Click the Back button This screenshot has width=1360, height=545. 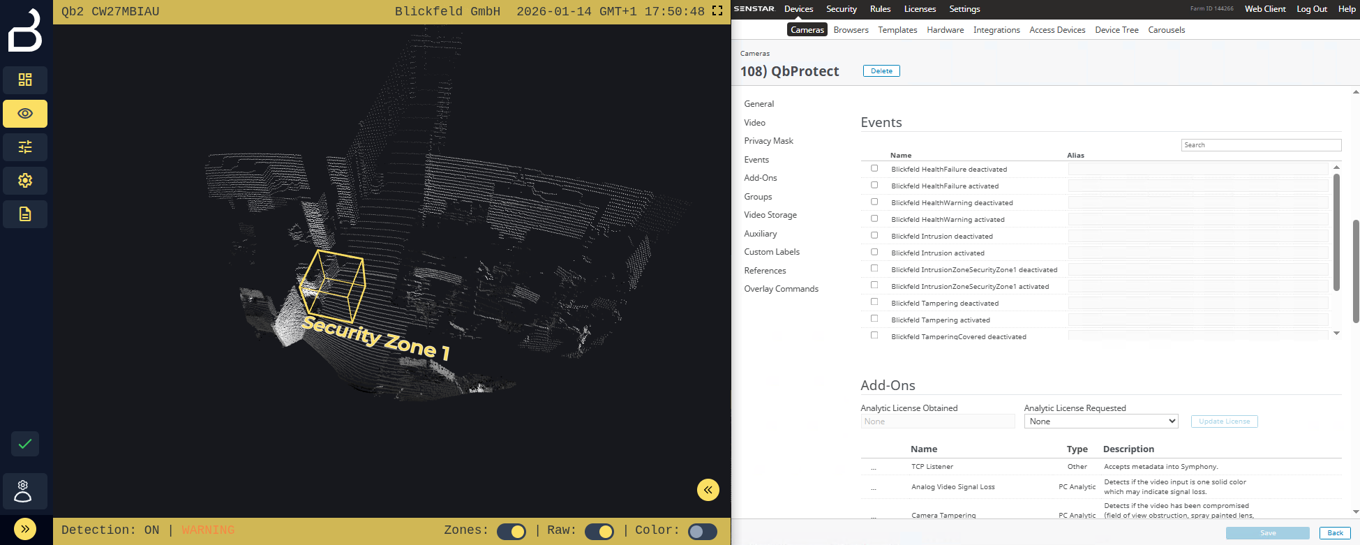(1335, 533)
